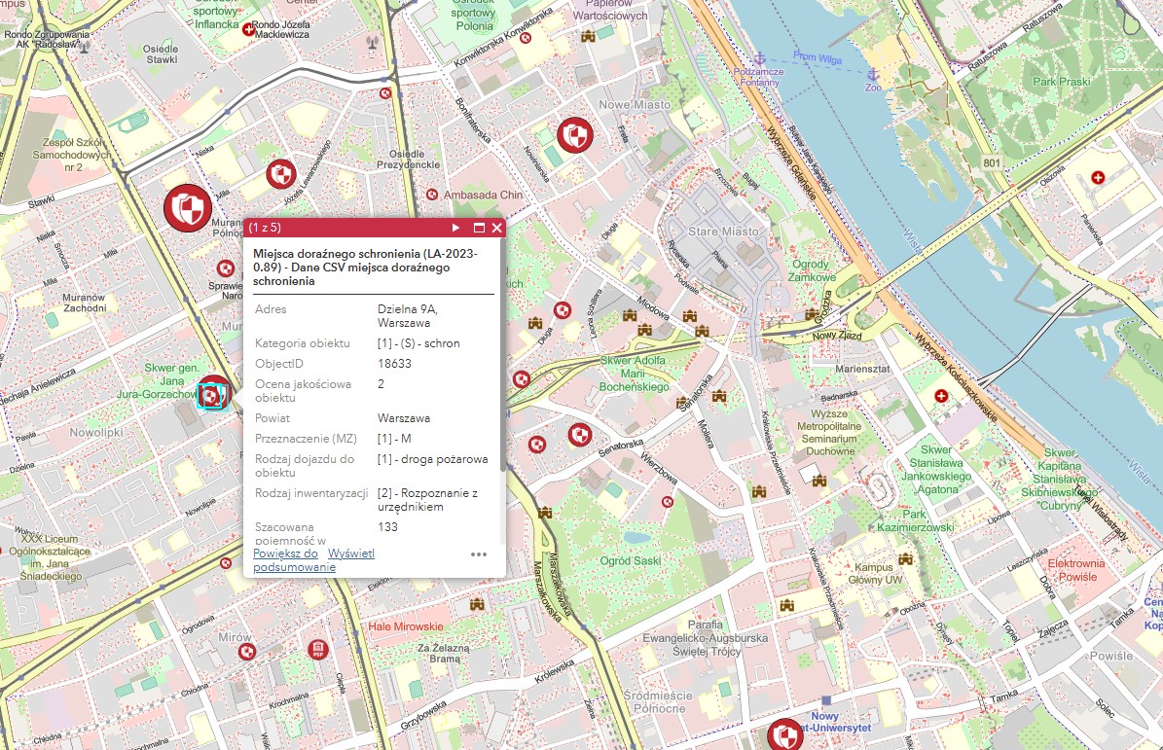Select shelter shield marker in Nowe Miasto
This screenshot has width=1163, height=750.
coord(575,135)
